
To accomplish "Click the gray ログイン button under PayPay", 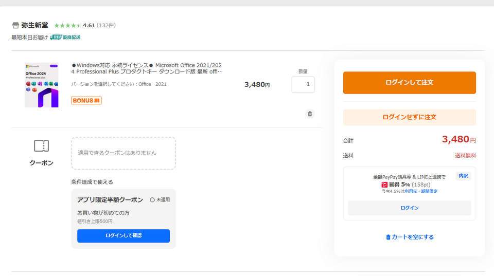I will click(409, 208).
